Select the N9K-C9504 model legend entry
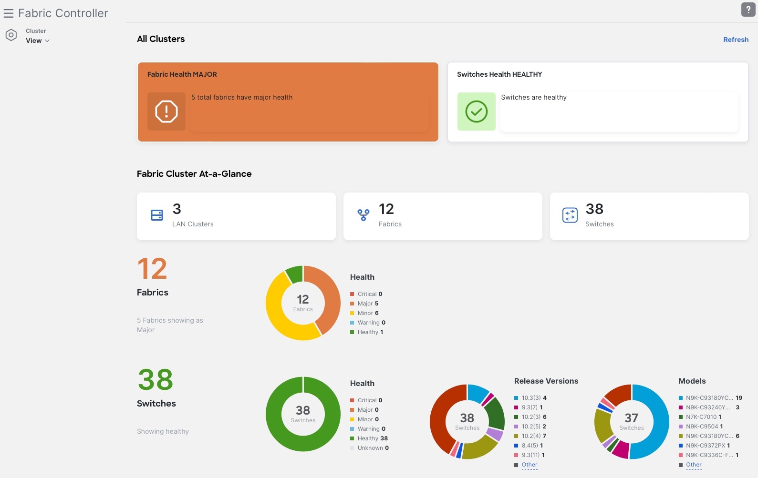 coord(701,427)
